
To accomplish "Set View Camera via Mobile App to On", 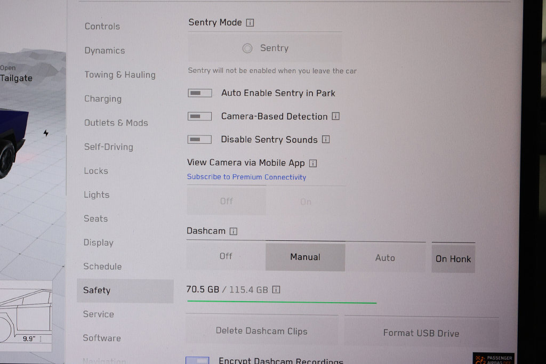I will pyautogui.click(x=306, y=202).
